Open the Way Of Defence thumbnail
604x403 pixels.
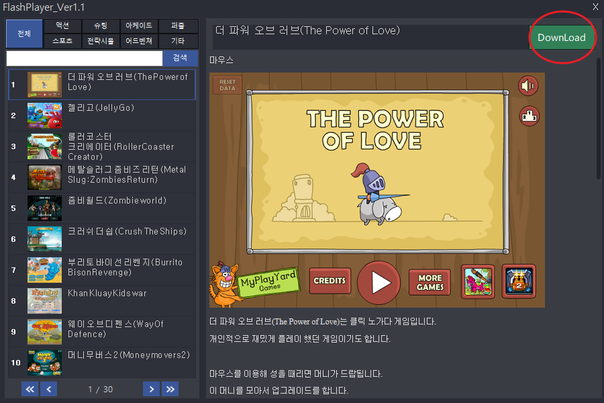44,332
